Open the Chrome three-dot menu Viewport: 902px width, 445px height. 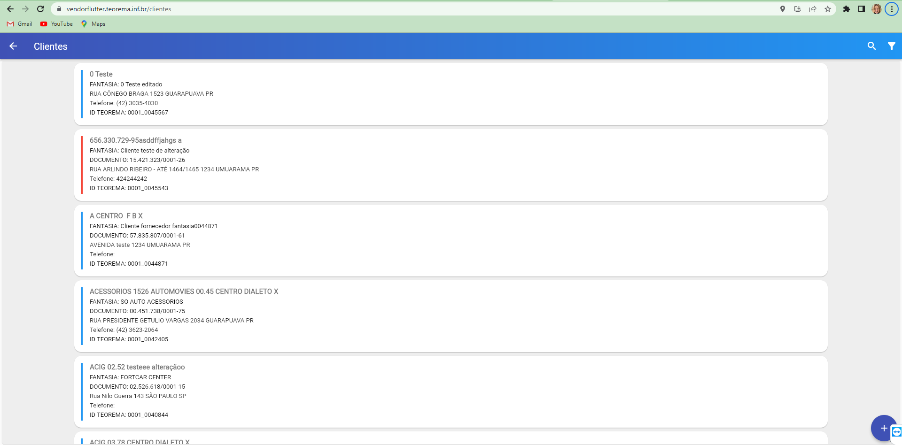click(892, 9)
